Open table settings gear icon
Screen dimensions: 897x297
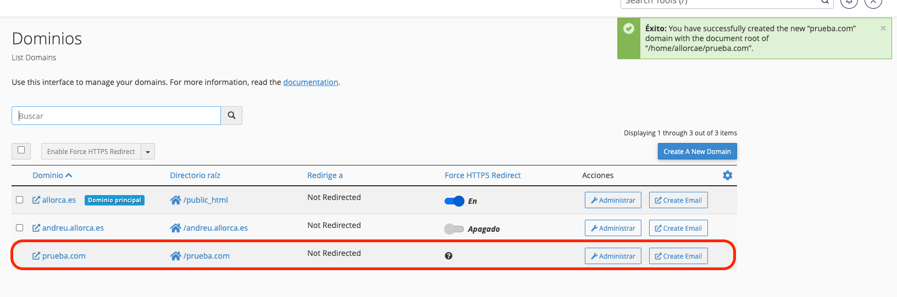pos(727,175)
